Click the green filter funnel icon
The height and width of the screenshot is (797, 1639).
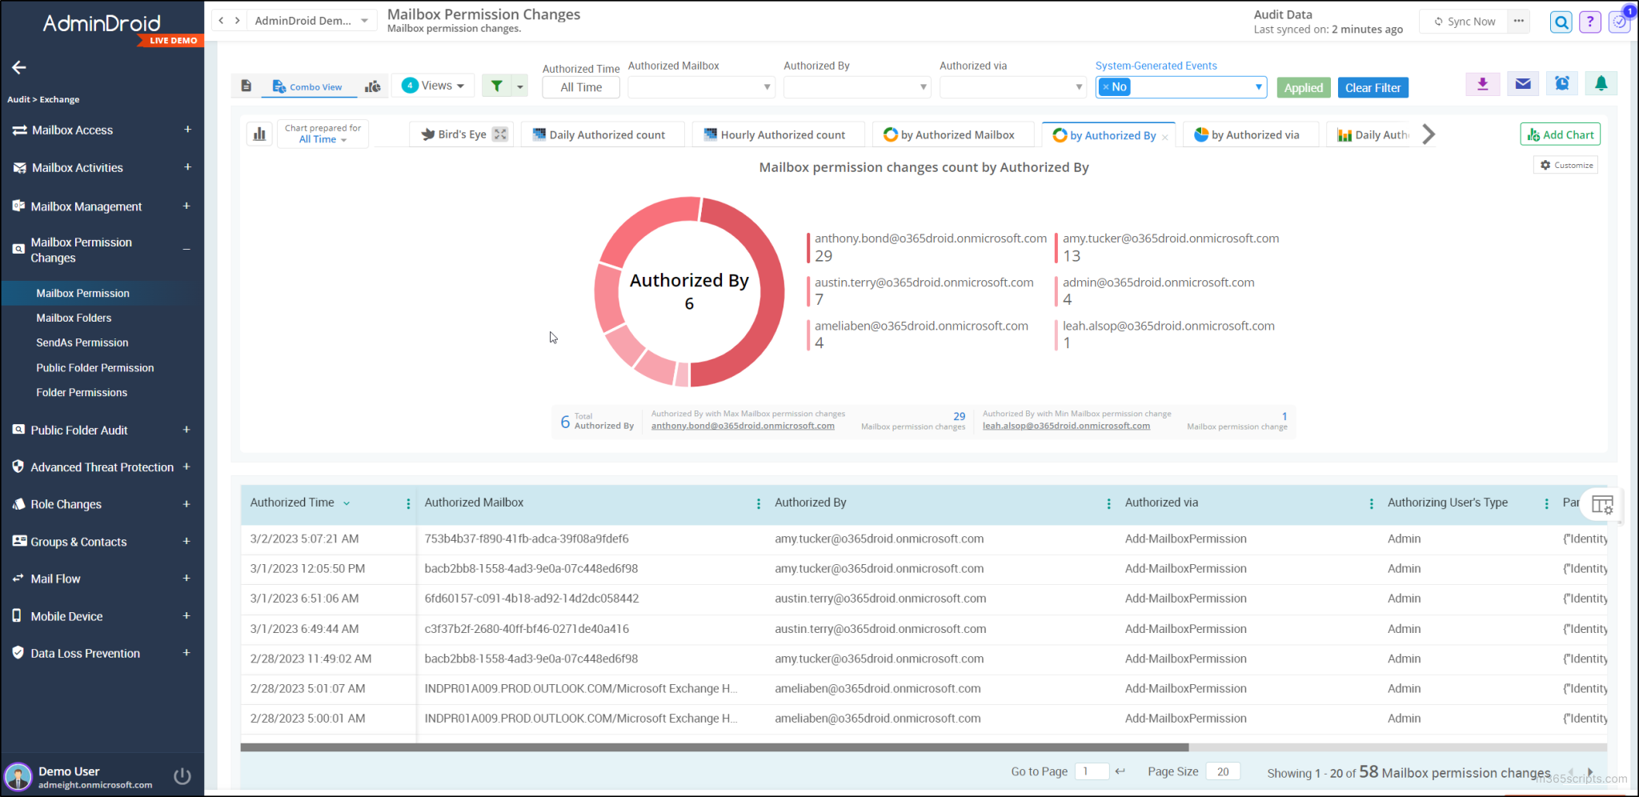[496, 85]
